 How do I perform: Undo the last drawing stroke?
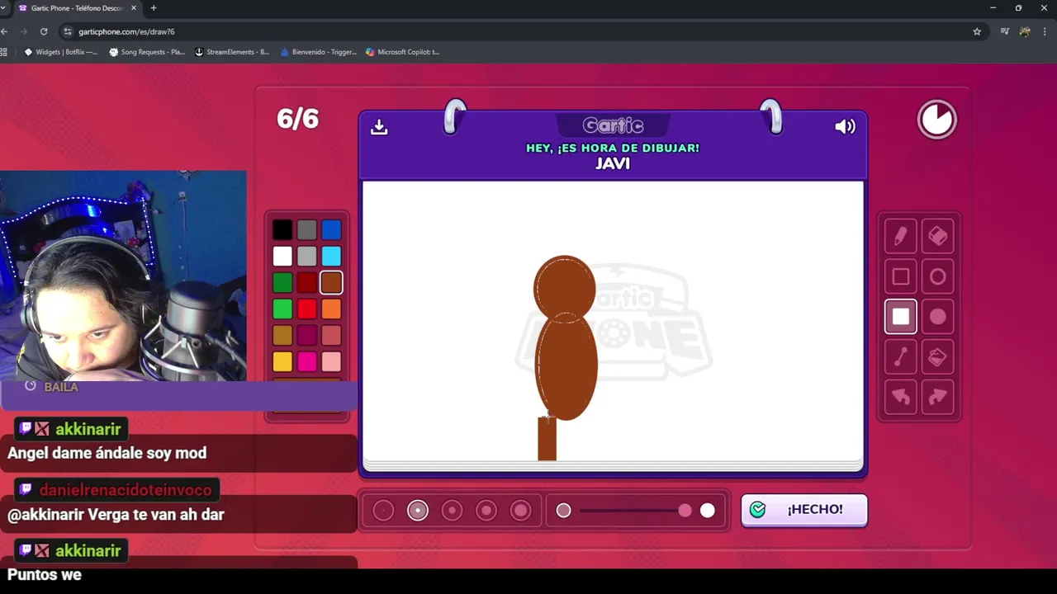pyautogui.click(x=901, y=397)
